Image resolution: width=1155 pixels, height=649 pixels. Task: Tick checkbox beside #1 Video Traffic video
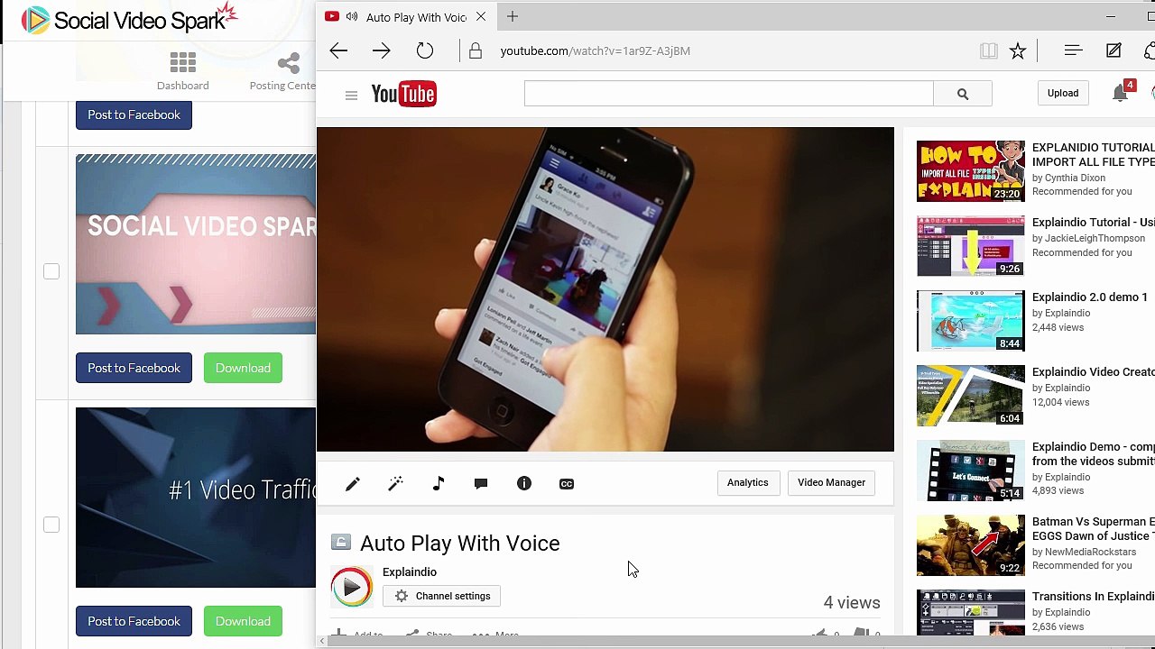[51, 525]
